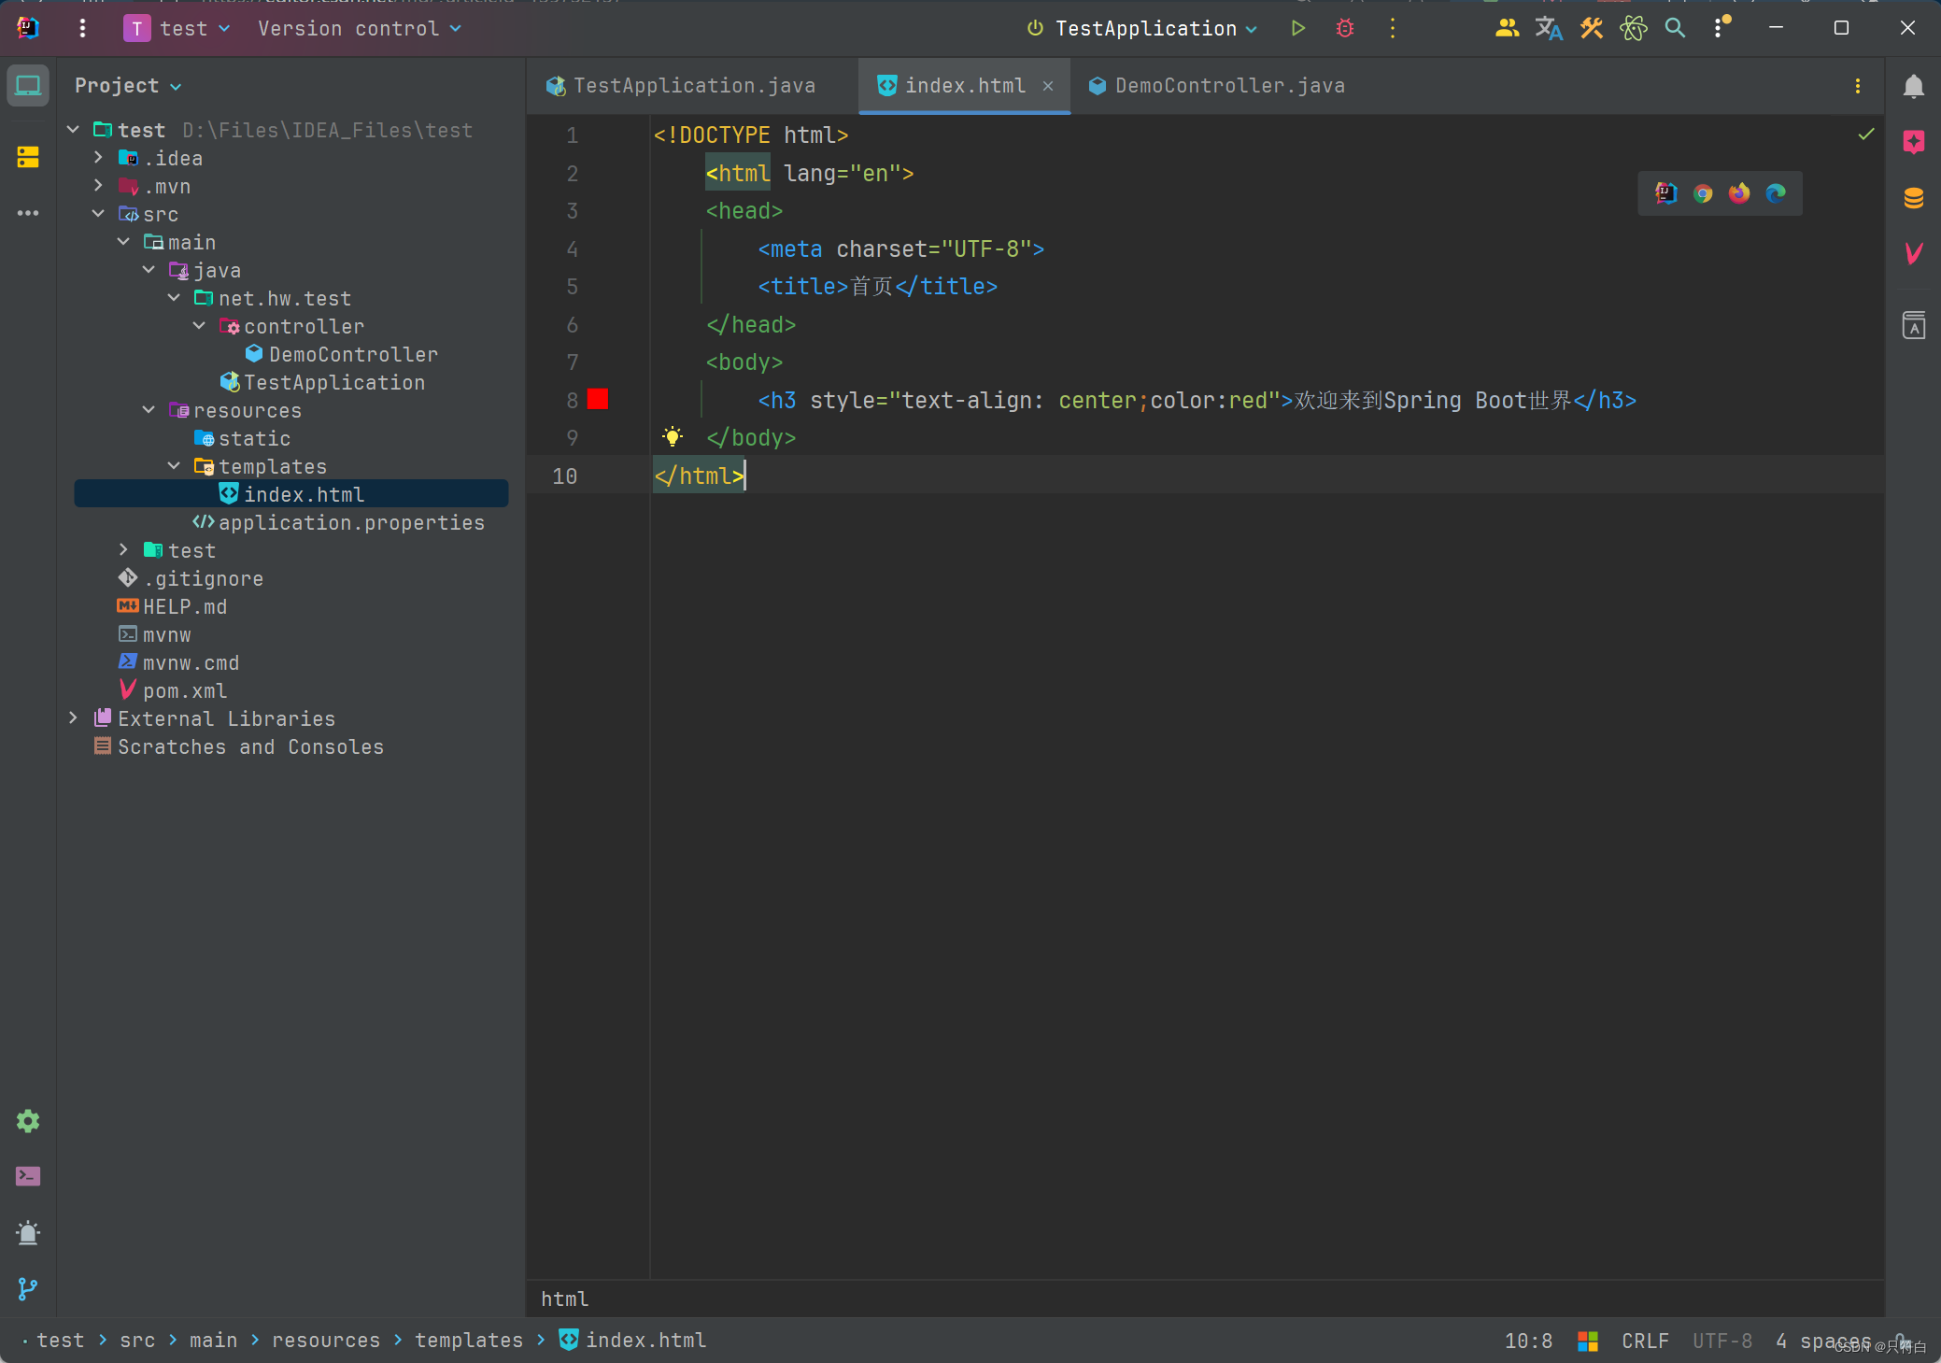
Task: Open the test project dropdown
Action: pyautogui.click(x=177, y=29)
